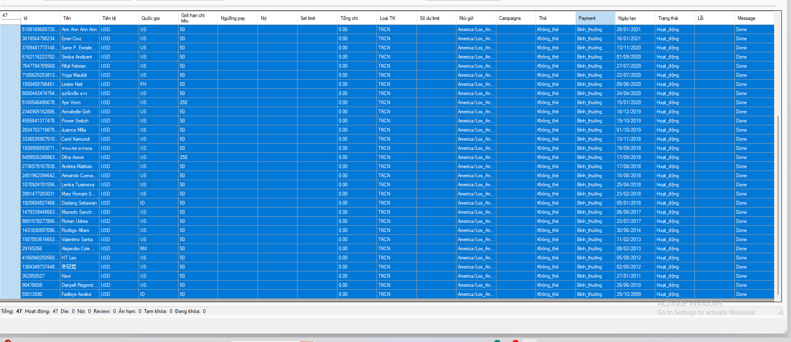Click the Id cell 55513590
Screen dimensions: 791x342
pos(40,294)
